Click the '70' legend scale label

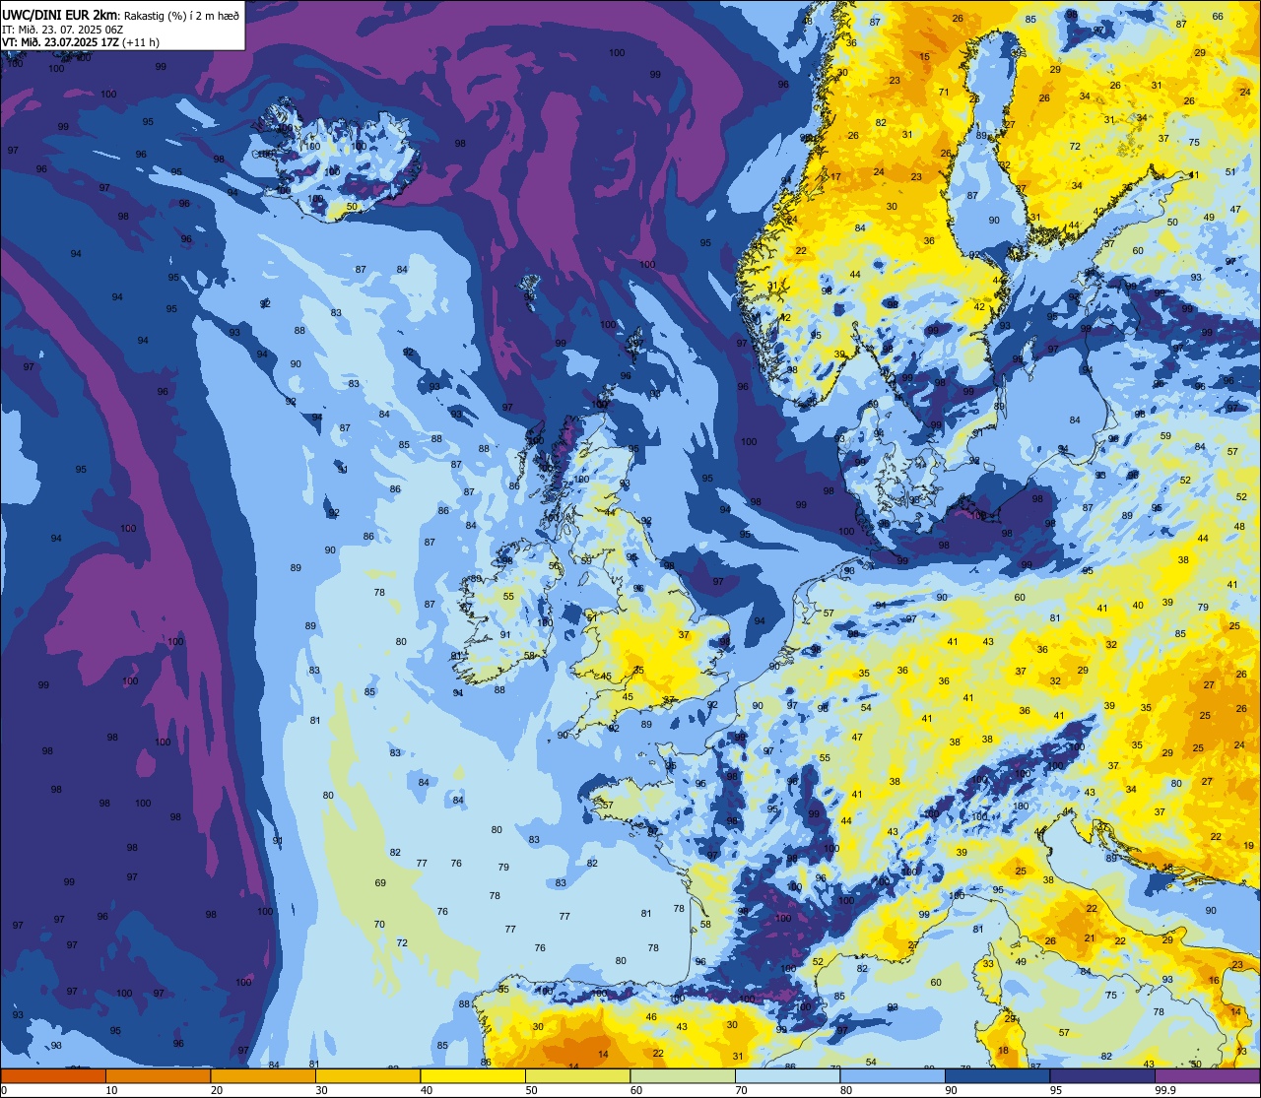(741, 1090)
